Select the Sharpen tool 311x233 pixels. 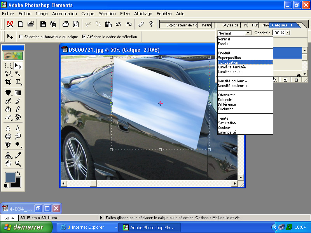[x=18, y=128]
